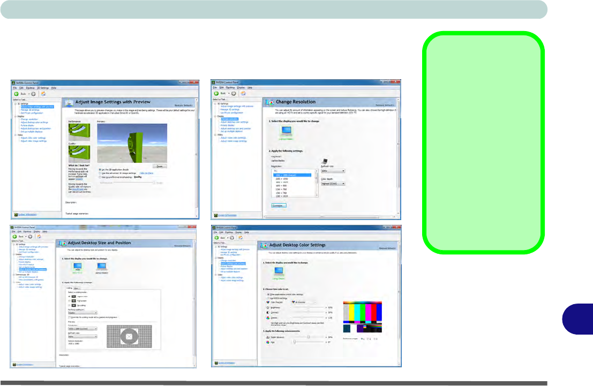
Task: Open System Information link in Desktop Color Settings window
Action: click(x=226, y=363)
